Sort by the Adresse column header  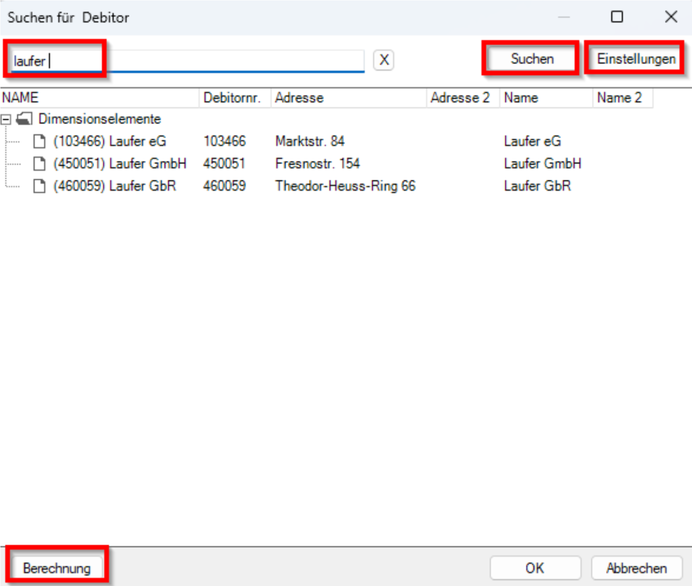coord(349,98)
